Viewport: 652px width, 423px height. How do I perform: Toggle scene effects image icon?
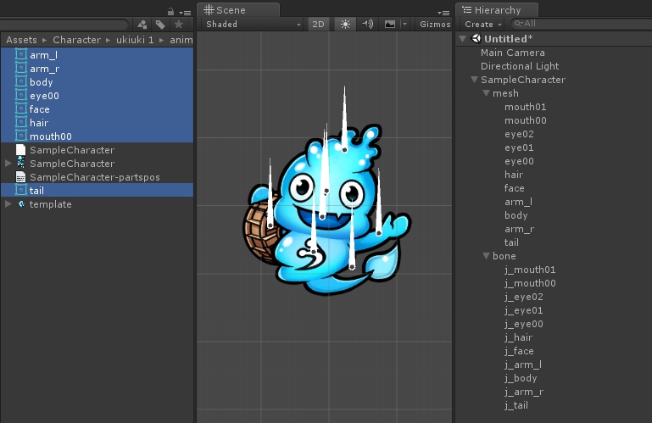coord(390,24)
